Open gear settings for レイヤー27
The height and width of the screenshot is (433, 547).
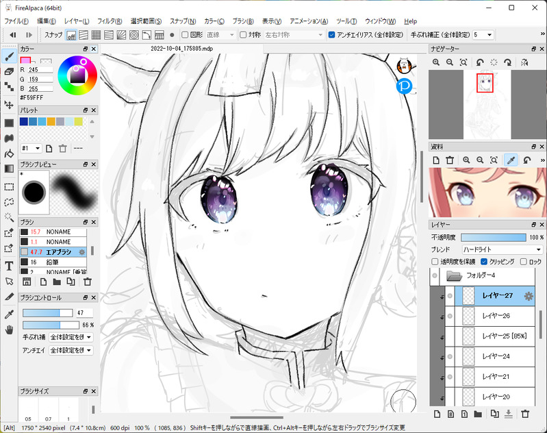click(529, 296)
